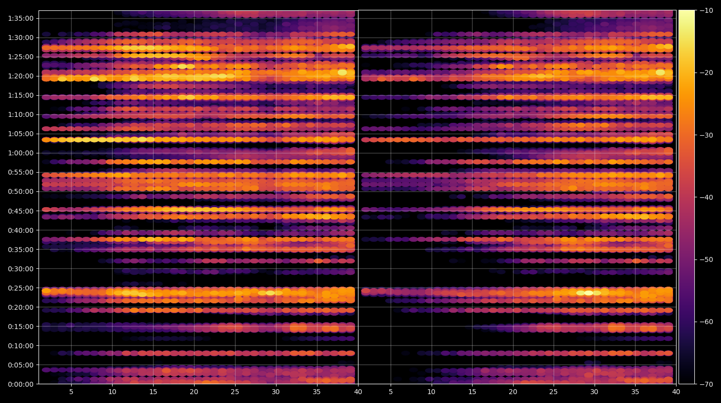This screenshot has height=403, width=721.
Task: Click the 1:10:00 tick label
Action: 21,114
